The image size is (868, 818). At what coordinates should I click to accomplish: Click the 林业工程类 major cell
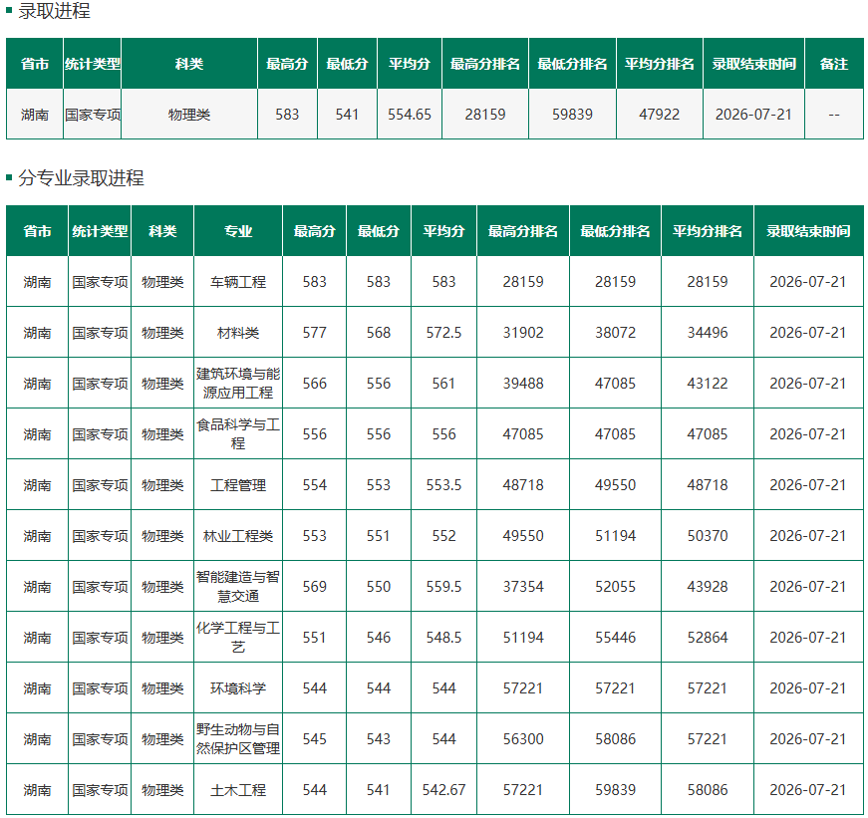(238, 536)
